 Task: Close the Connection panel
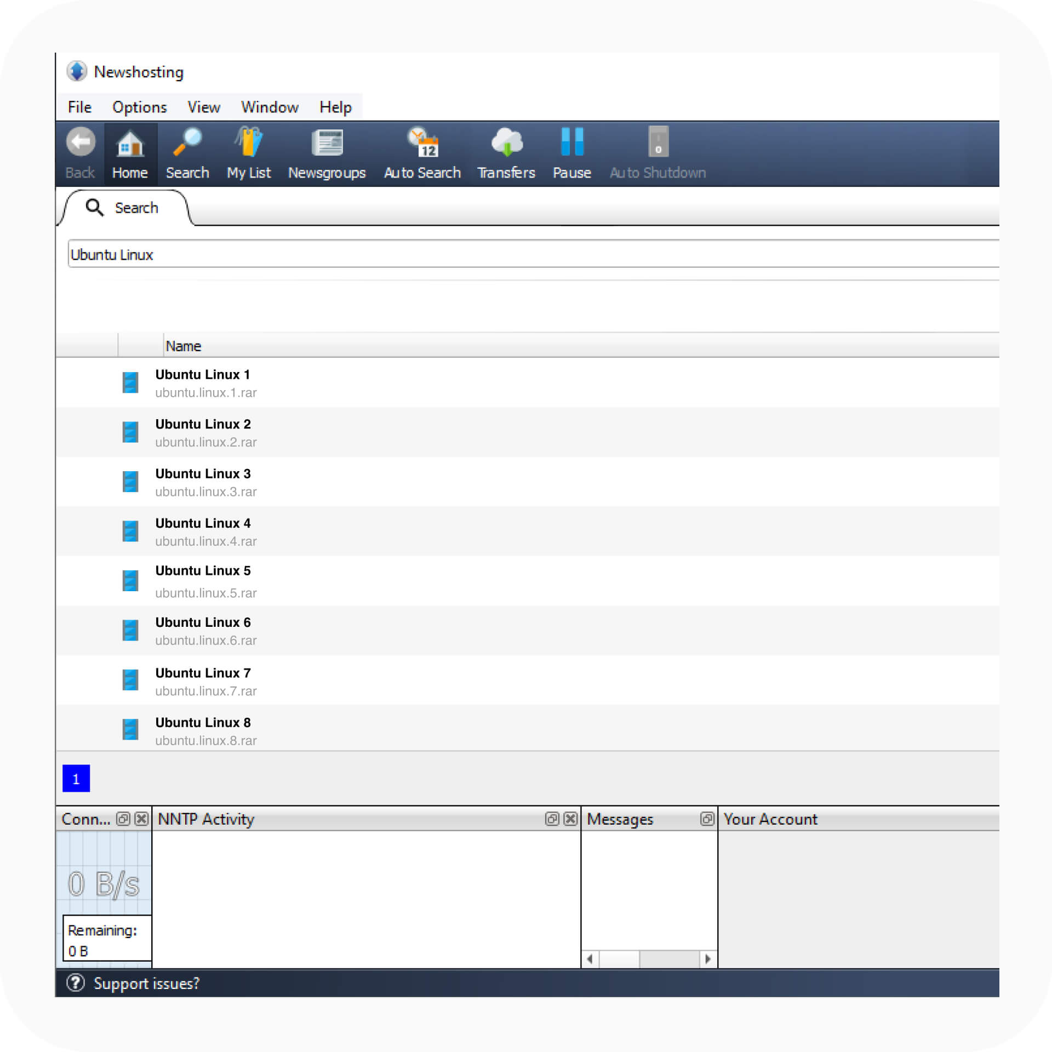141,819
